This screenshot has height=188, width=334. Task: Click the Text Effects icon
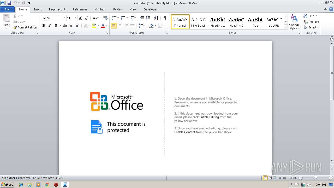tap(86, 26)
